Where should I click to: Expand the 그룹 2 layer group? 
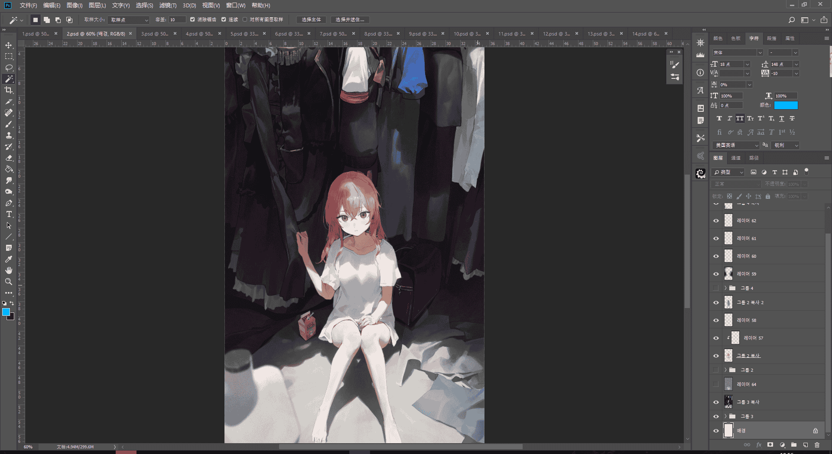click(725, 370)
